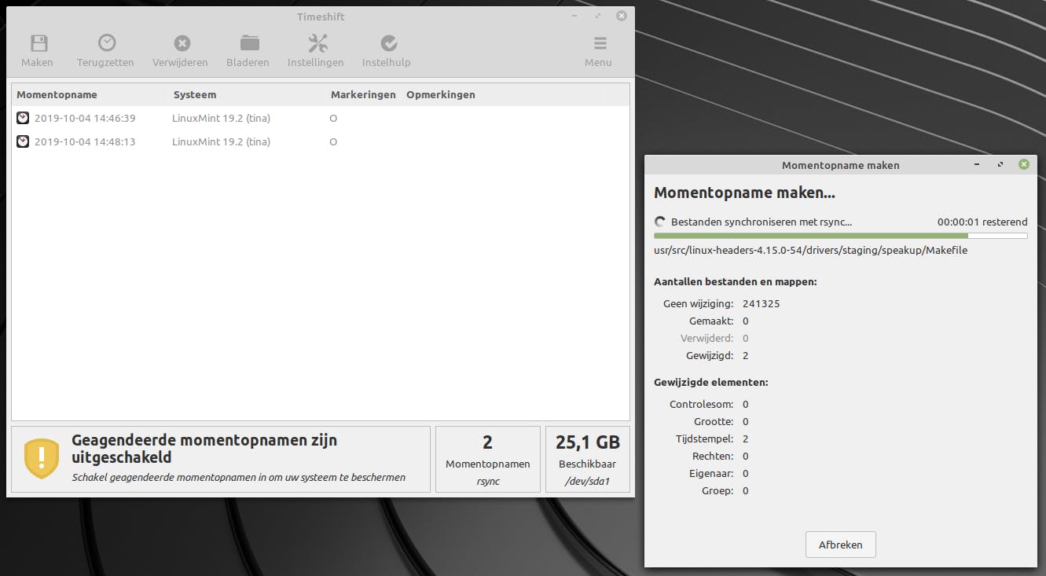Click the 2 Momentopnamen rsync panel
1046x576 pixels.
(x=488, y=459)
